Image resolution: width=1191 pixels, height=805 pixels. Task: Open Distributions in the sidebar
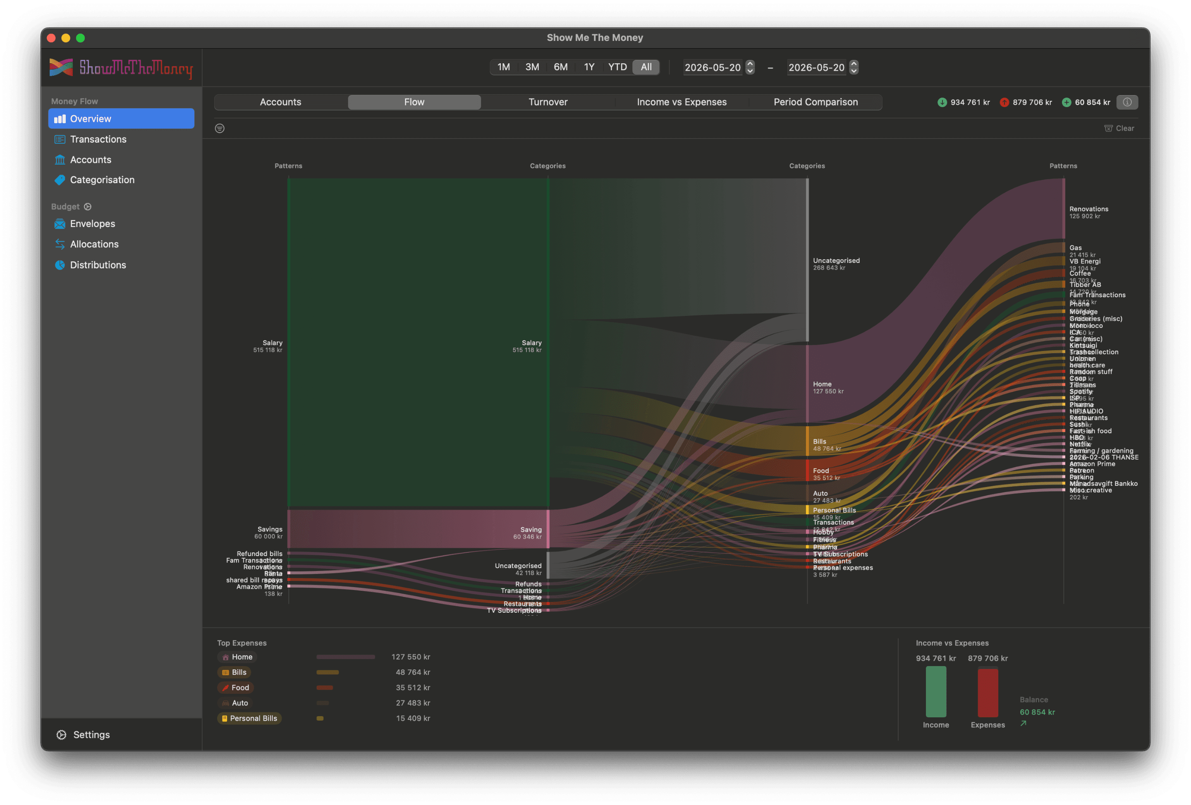[121, 265]
